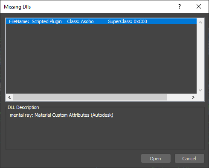Click the empty space in the DLL Description box
This screenshot has height=168, width=209.
pos(105,133)
